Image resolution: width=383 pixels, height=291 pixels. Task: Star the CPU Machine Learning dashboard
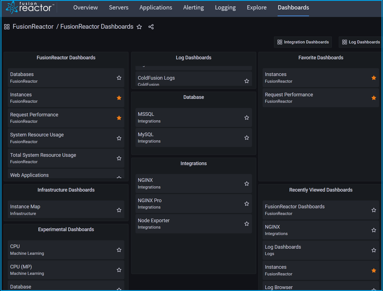[x=119, y=250]
